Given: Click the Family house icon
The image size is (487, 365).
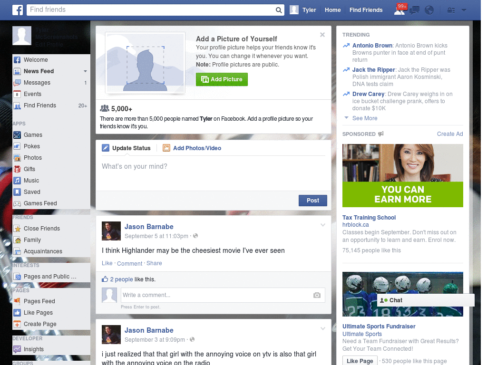Looking at the screenshot, I should 17,240.
